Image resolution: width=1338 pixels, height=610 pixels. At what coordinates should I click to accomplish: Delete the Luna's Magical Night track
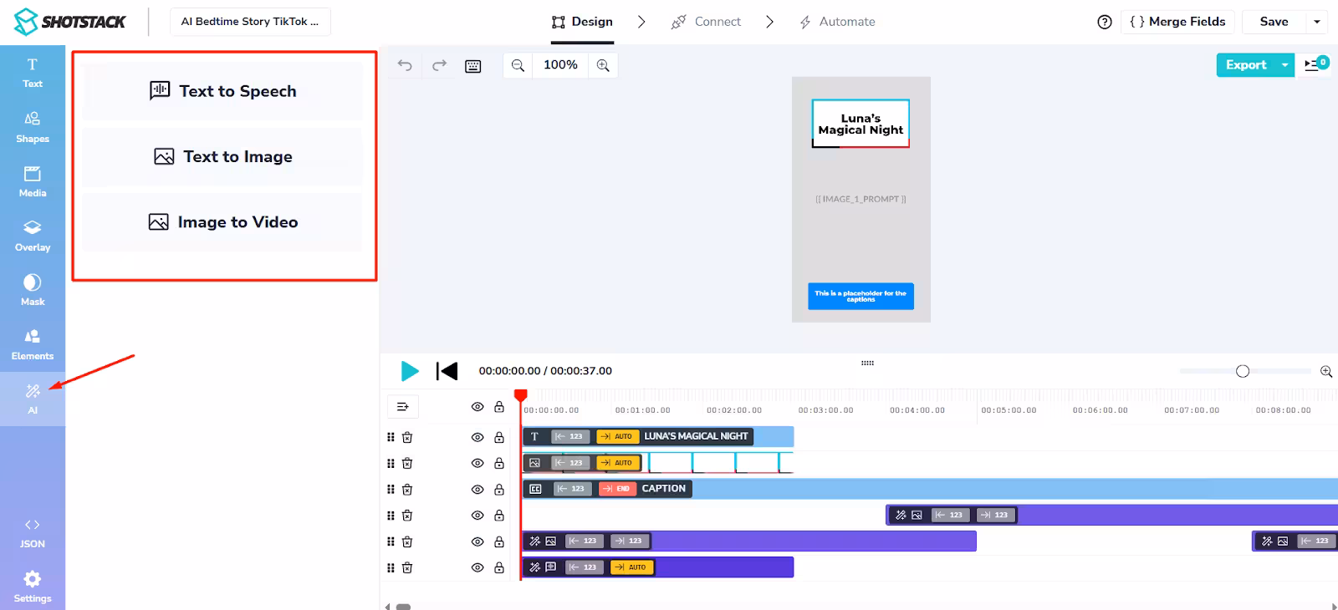pyautogui.click(x=407, y=437)
